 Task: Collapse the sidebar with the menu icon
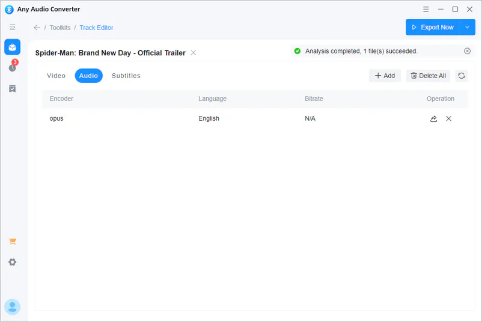click(12, 28)
